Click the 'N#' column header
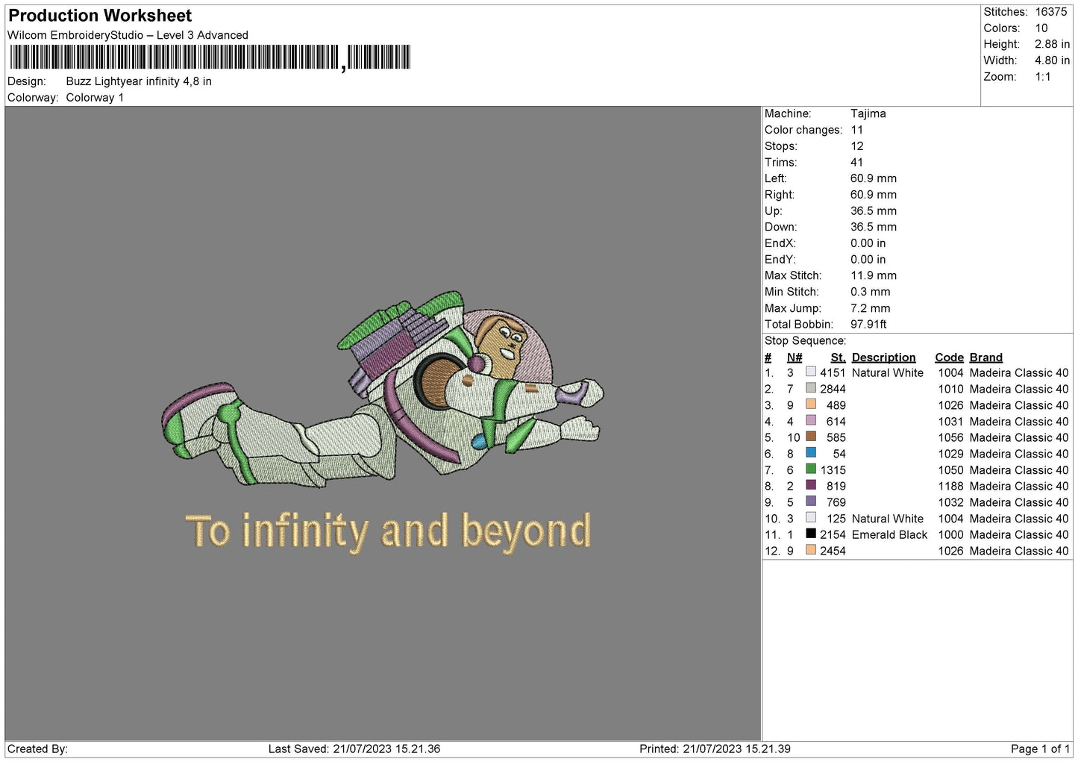Image resolution: width=1078 pixels, height=762 pixels. [x=795, y=357]
